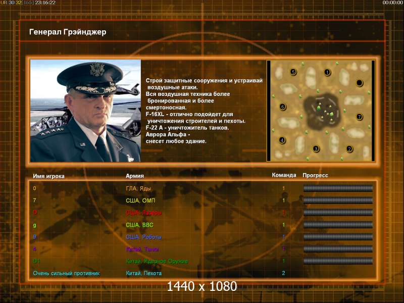Click the army text 'Китай, Ядерное Оружие'
404x303 pixels.
coord(157,261)
